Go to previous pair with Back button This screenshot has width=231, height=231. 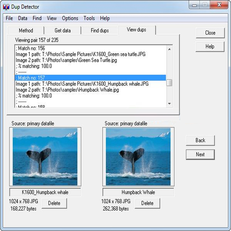click(x=200, y=140)
